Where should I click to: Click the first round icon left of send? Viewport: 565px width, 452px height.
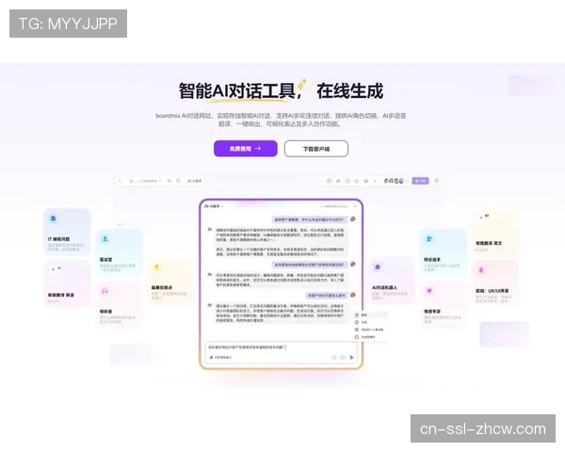coord(334,358)
